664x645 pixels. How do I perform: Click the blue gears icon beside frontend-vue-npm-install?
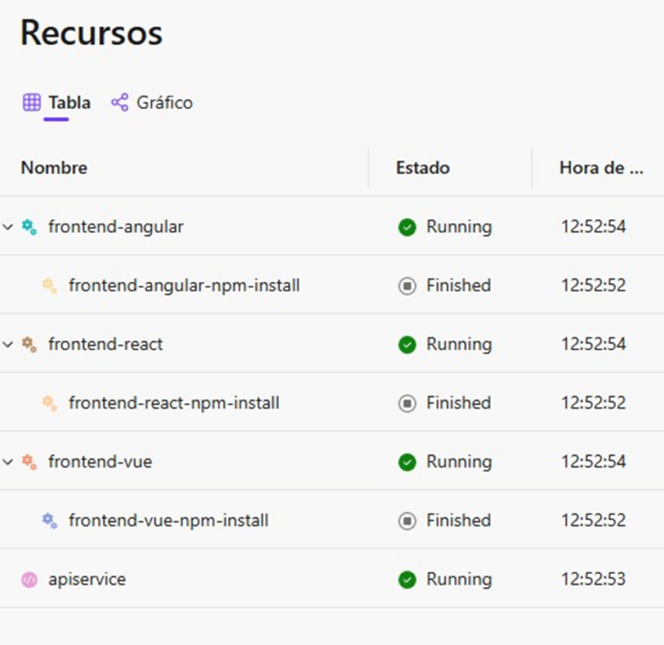click(50, 521)
